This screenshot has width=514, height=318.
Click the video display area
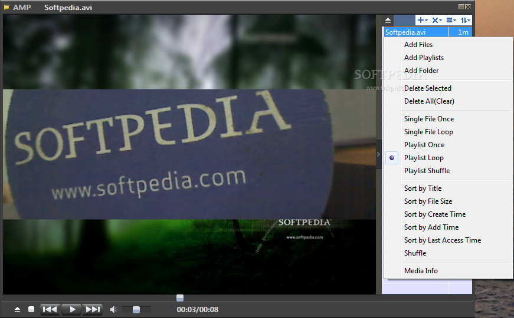click(x=189, y=154)
